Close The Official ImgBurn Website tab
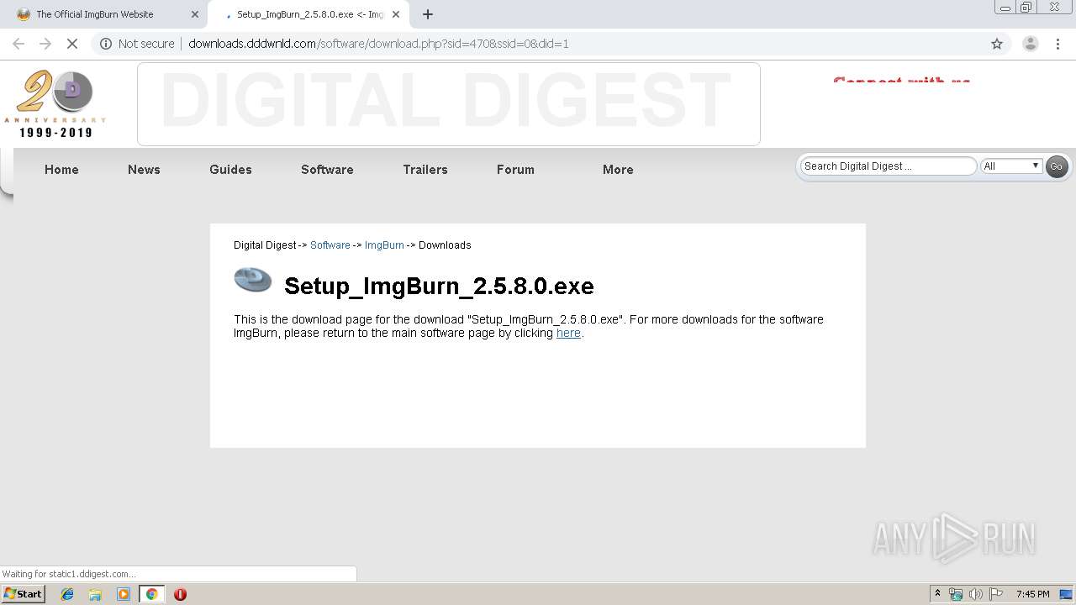 point(195,14)
